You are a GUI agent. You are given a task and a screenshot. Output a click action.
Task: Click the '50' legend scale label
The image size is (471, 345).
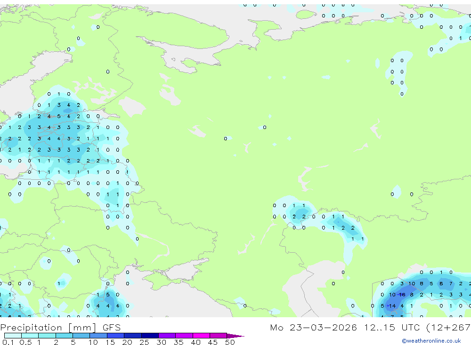230,342
